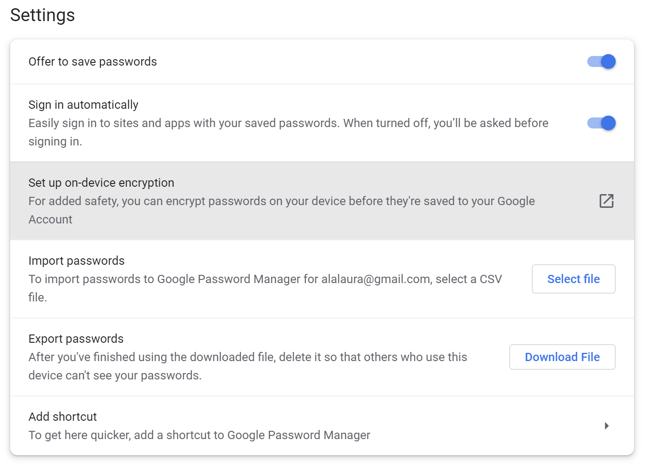
Task: Expand Add shortcut with the arrow
Action: [x=607, y=426]
